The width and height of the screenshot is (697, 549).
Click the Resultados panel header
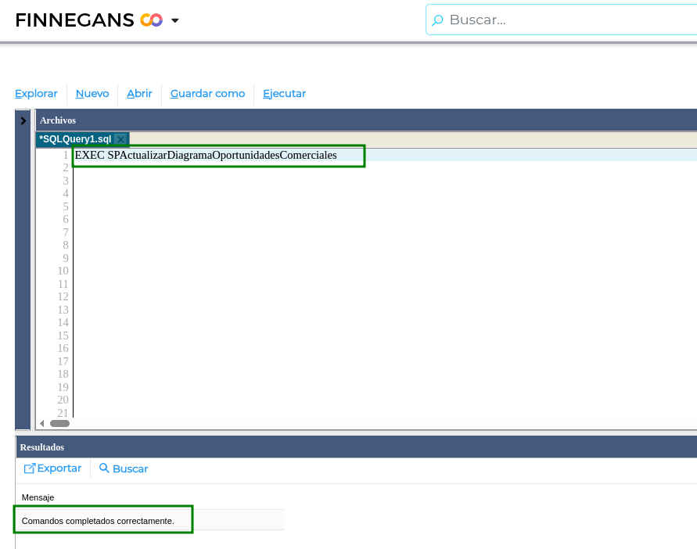(x=357, y=447)
